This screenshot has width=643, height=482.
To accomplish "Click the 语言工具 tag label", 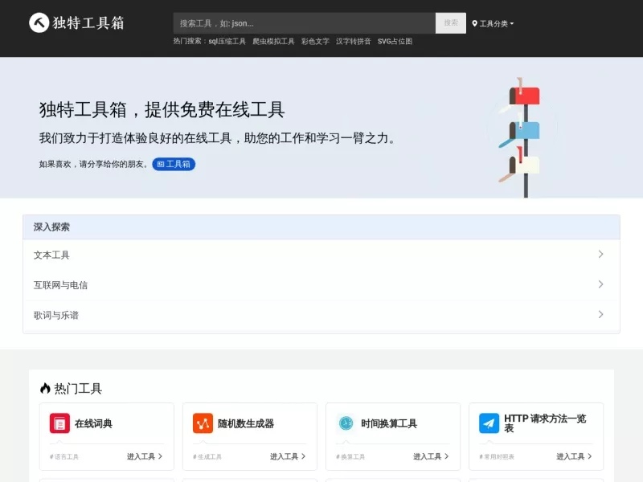I will [x=64, y=456].
